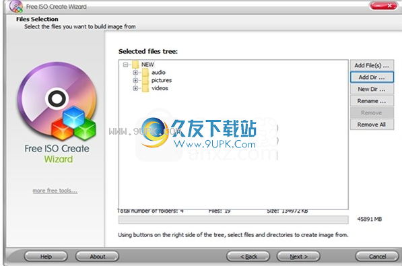Expand the pictures folder node
The height and width of the screenshot is (266, 402).
click(135, 81)
